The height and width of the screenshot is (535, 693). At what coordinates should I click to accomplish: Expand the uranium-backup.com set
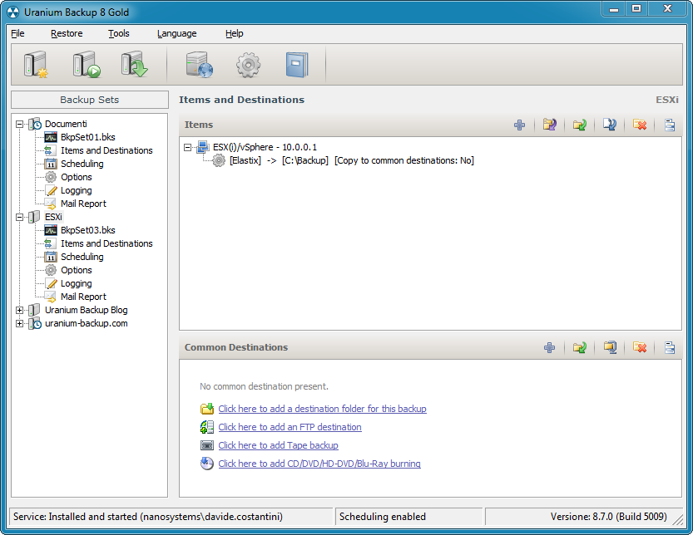click(19, 323)
